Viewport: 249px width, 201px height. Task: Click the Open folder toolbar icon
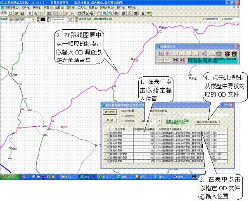(x=17, y=14)
